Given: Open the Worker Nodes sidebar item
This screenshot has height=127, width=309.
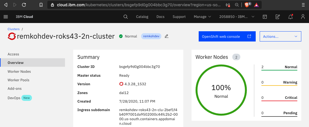Looking at the screenshot, I should (x=19, y=71).
